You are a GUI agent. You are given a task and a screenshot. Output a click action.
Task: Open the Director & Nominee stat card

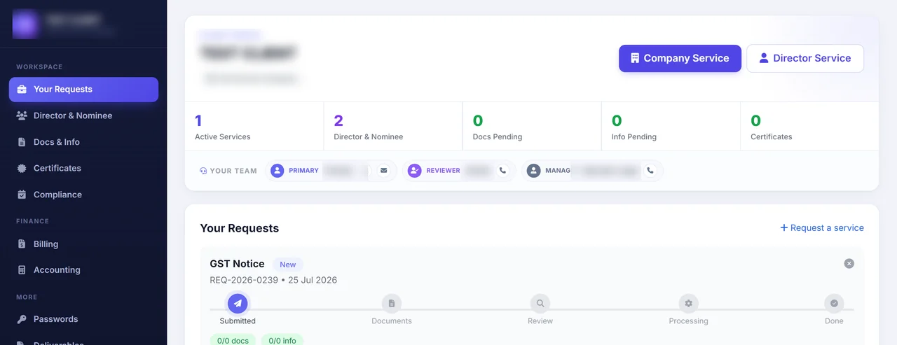pyautogui.click(x=393, y=126)
